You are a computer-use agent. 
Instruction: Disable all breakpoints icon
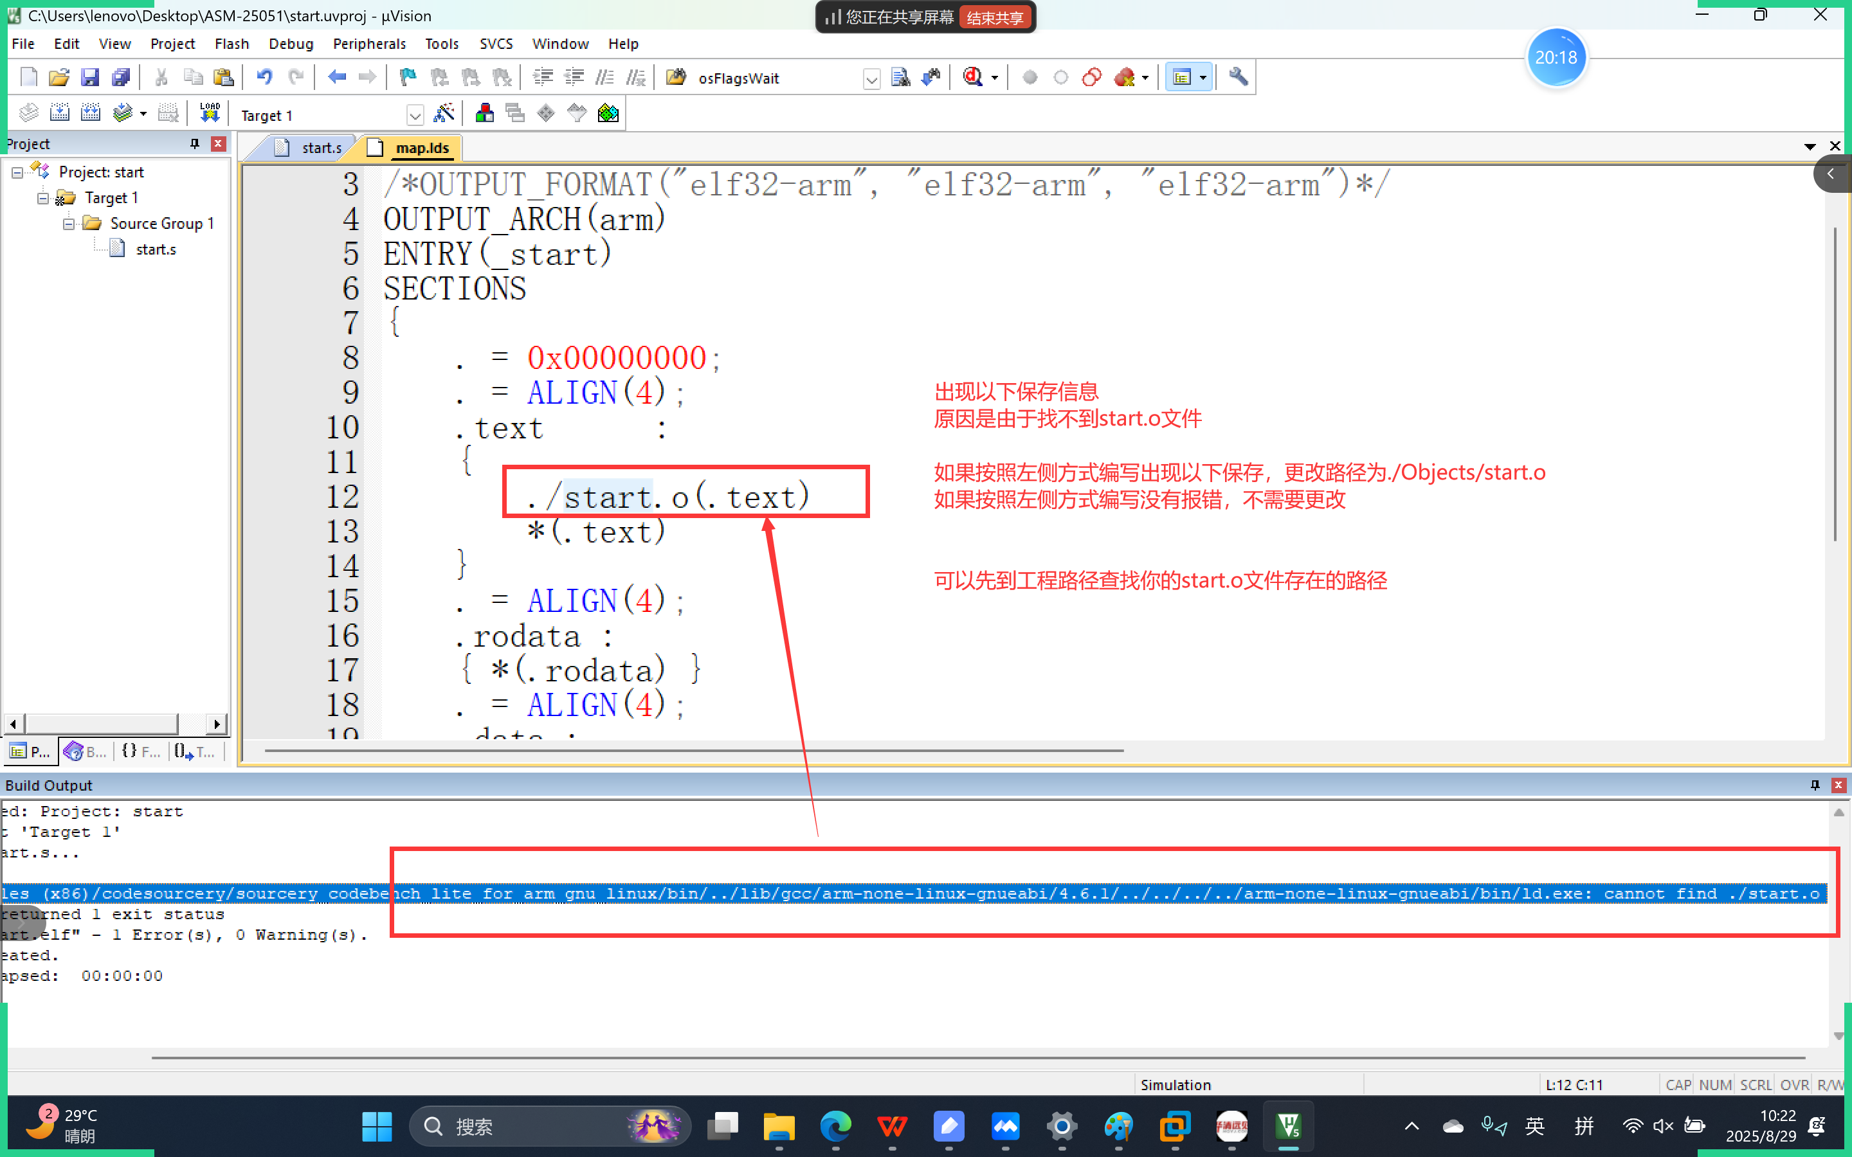(1092, 77)
